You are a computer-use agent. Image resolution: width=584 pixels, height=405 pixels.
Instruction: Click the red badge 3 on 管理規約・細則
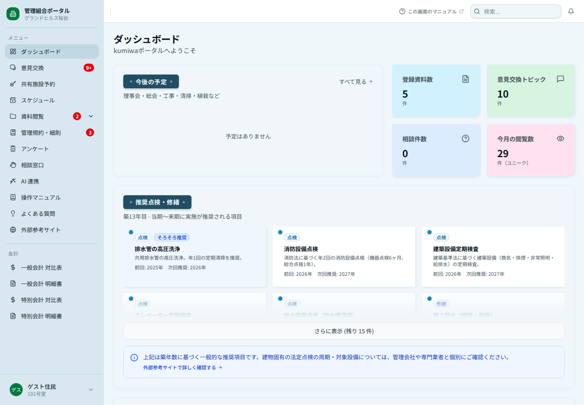pos(90,132)
